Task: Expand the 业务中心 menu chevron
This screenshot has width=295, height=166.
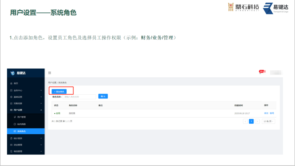Action: (41, 91)
